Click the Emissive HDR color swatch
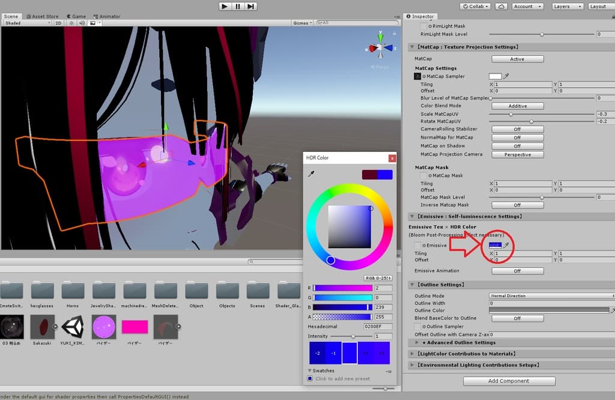This screenshot has height=400, width=615. [x=495, y=245]
